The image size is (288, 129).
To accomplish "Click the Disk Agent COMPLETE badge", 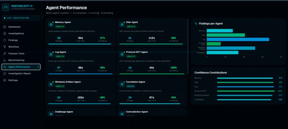I will tap(131, 27).
